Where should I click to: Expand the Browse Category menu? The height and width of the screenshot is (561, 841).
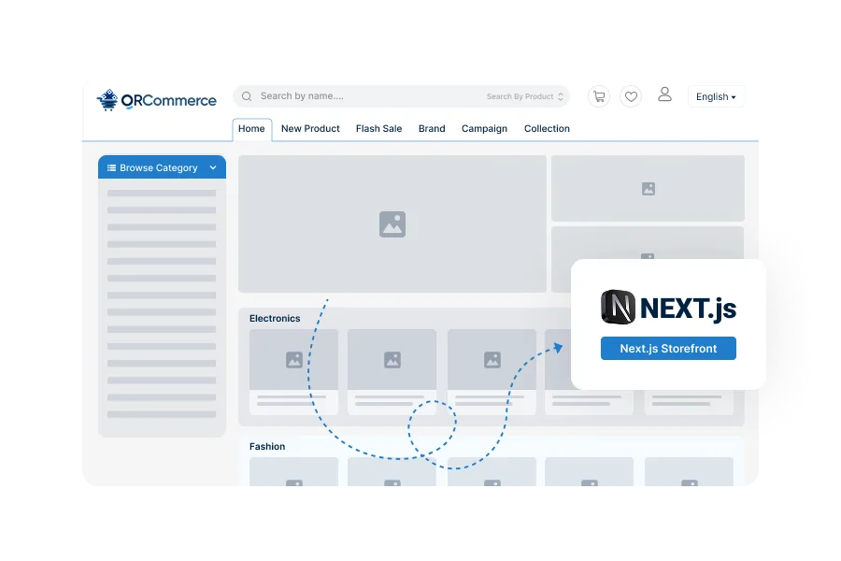(x=162, y=167)
